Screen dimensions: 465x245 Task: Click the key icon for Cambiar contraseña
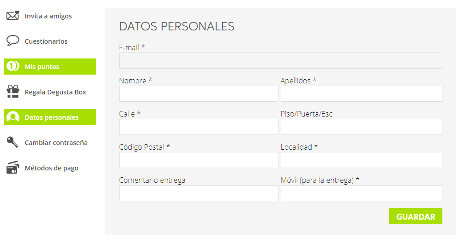click(x=13, y=142)
